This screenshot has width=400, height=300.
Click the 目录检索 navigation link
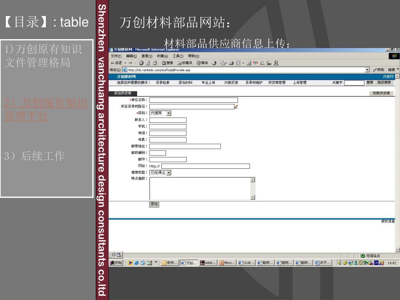coord(163,83)
